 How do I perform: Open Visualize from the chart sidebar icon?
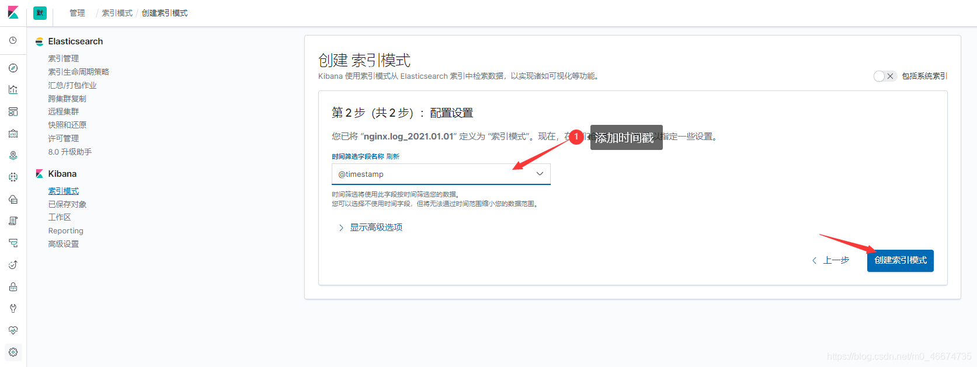tap(13, 90)
